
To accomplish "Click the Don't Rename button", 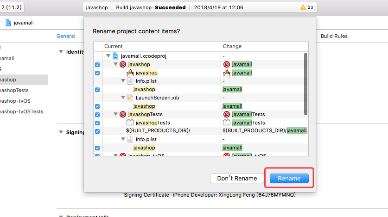I will [x=237, y=178].
